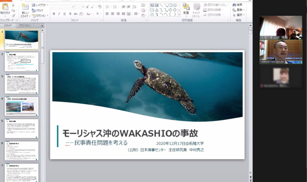Click the Paste clipboard icon
Viewport: 307px width, 182px height.
tap(5, 7)
